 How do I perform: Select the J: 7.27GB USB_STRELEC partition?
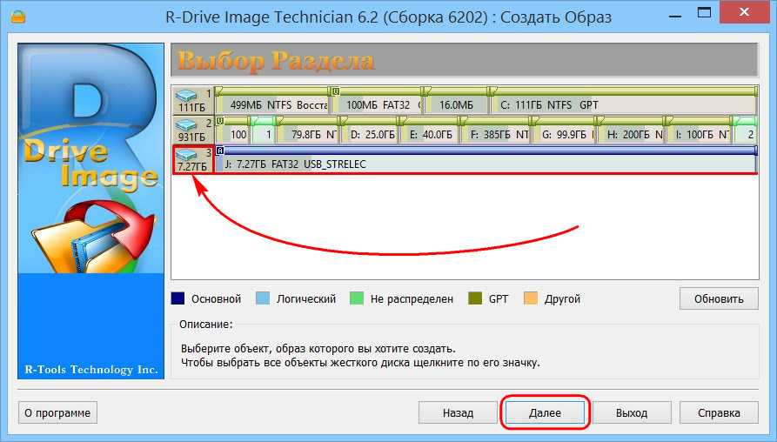(485, 164)
